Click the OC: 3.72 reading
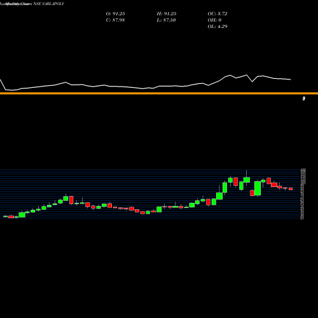318x318 pixels. (218, 14)
